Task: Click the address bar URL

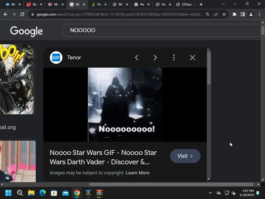Action: click(x=119, y=15)
